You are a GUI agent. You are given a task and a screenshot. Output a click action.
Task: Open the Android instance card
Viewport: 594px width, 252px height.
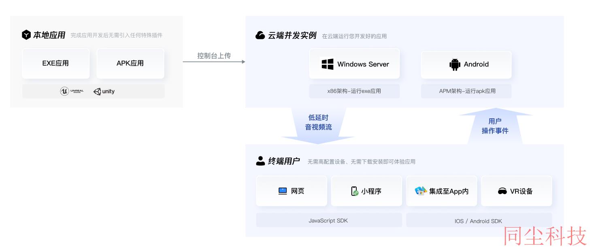[466, 64]
